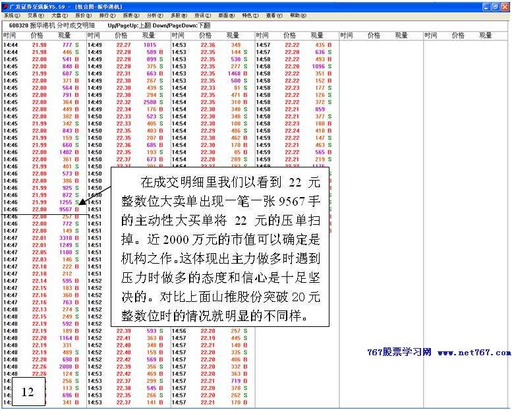Select the 925 volume cell at 14:46
This screenshot has width=512, height=410.
pyautogui.click(x=67, y=188)
